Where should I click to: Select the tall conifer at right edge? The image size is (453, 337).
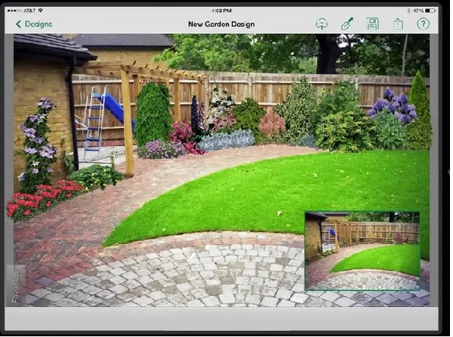pyautogui.click(x=419, y=111)
